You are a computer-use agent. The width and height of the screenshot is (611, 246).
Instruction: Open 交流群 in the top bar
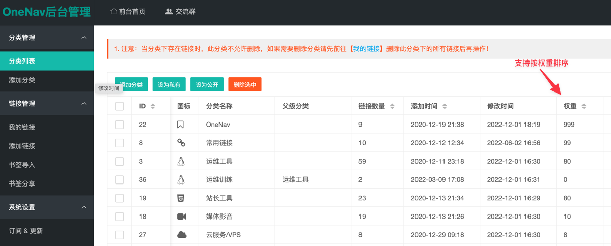pos(181,12)
